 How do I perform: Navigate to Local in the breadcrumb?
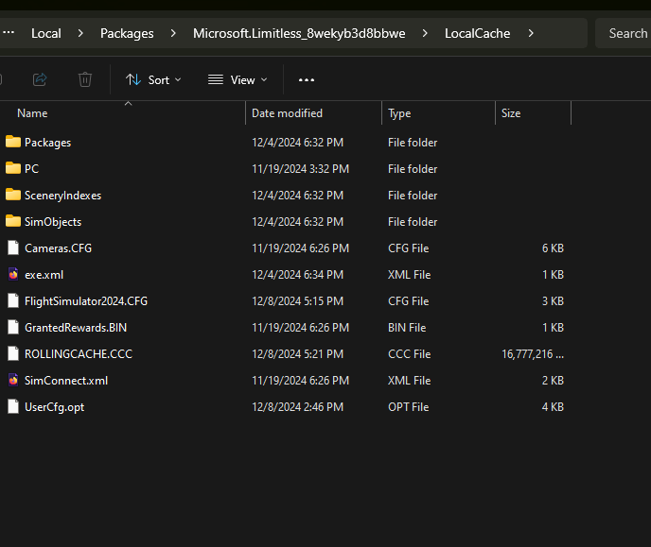click(x=45, y=33)
